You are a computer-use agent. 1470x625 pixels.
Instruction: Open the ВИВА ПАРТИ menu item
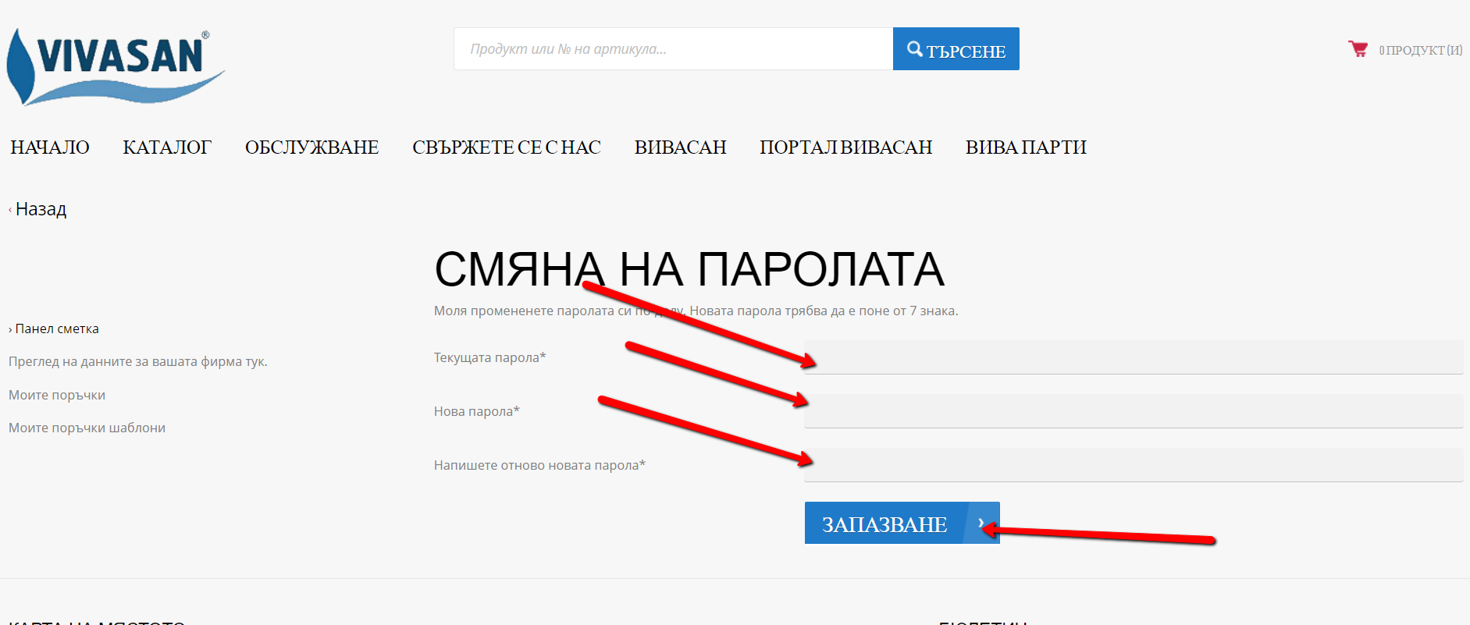click(1026, 147)
